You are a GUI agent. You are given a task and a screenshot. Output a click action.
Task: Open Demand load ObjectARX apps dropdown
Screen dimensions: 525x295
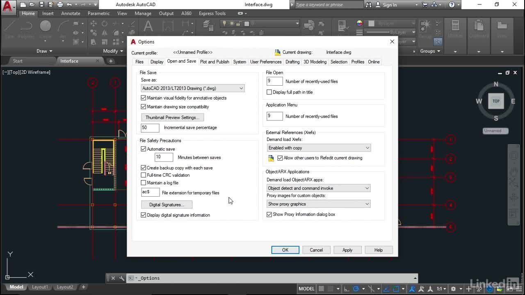point(319,188)
